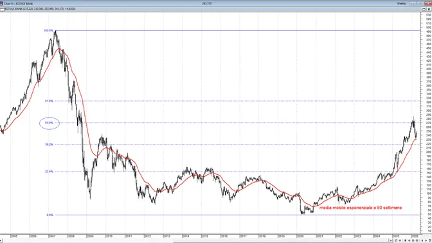Maximize the inner chart pane
Image resolution: width=432 pixels, height=243 pixels.
(x=424, y=9)
